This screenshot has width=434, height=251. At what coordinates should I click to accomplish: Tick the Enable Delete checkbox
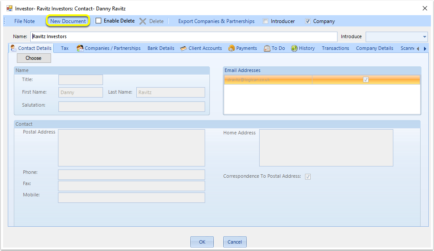99,21
